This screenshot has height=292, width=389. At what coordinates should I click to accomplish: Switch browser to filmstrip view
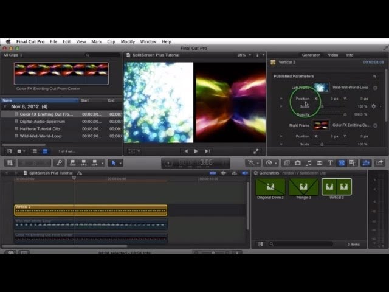coord(35,151)
